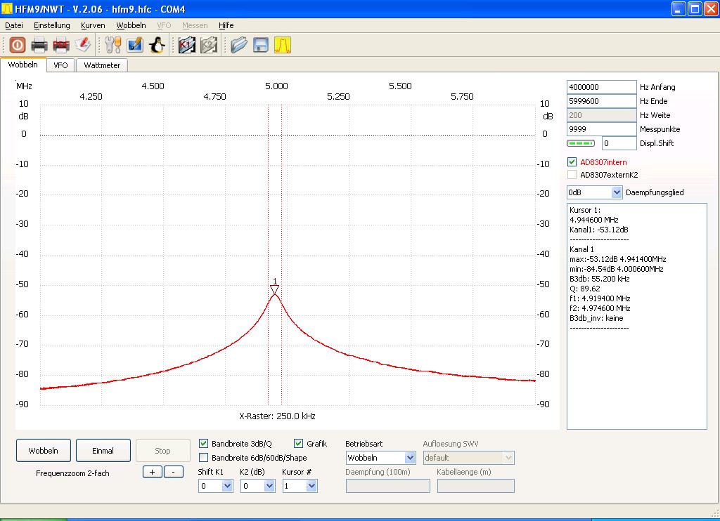Open the Kurven menu

point(93,25)
